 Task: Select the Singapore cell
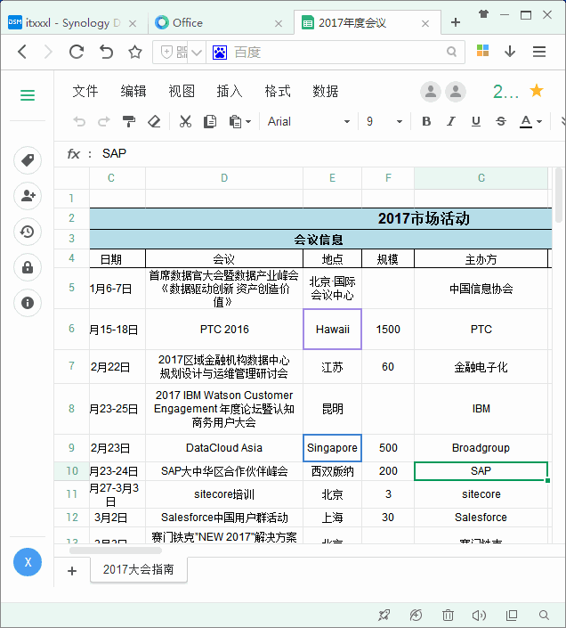pos(333,448)
